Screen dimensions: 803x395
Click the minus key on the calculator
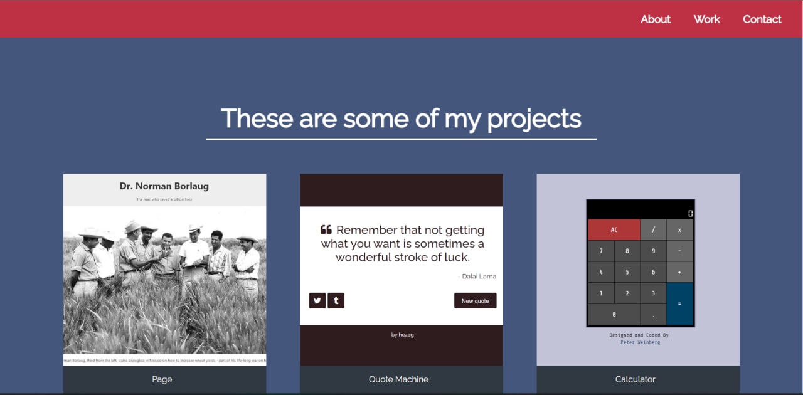coord(679,251)
